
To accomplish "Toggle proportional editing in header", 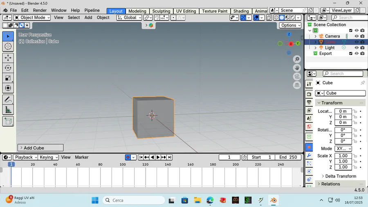I will point(173,18).
